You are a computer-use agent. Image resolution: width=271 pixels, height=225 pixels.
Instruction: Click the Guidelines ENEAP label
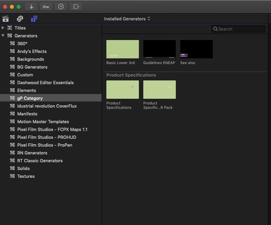point(159,63)
